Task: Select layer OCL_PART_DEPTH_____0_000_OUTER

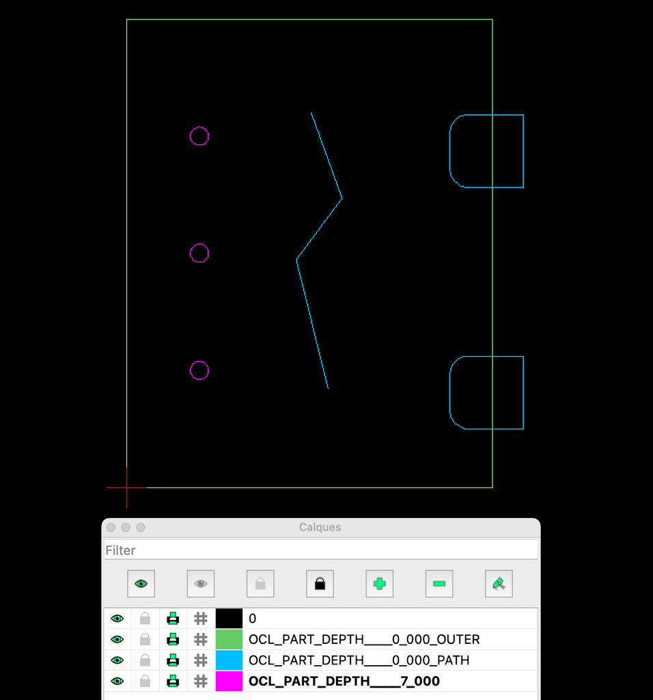Action: [x=364, y=639]
